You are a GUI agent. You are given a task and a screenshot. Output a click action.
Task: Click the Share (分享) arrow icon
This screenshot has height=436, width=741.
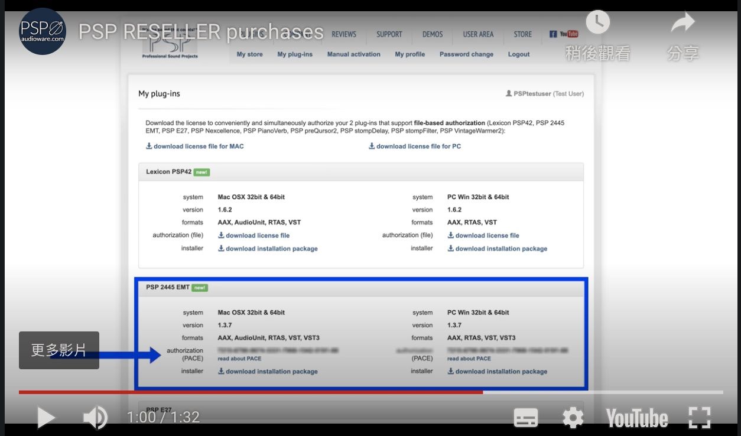click(683, 24)
